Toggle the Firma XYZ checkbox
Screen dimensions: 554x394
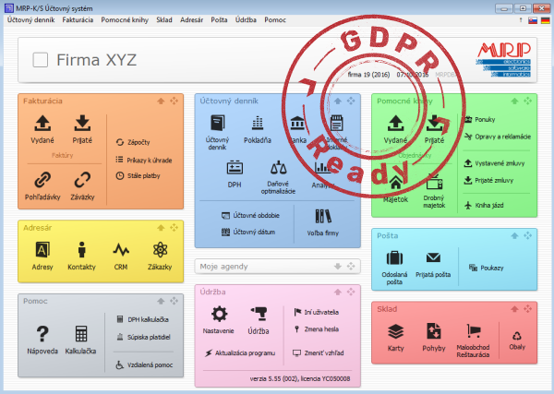tap(40, 61)
